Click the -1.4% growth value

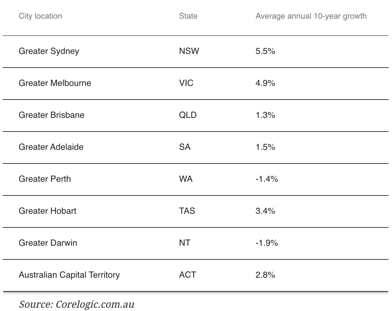click(267, 179)
